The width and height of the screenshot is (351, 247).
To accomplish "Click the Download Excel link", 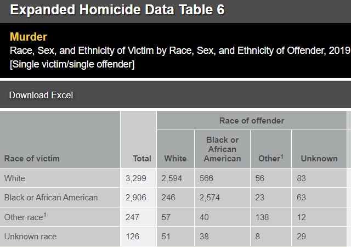I will click(x=41, y=95).
